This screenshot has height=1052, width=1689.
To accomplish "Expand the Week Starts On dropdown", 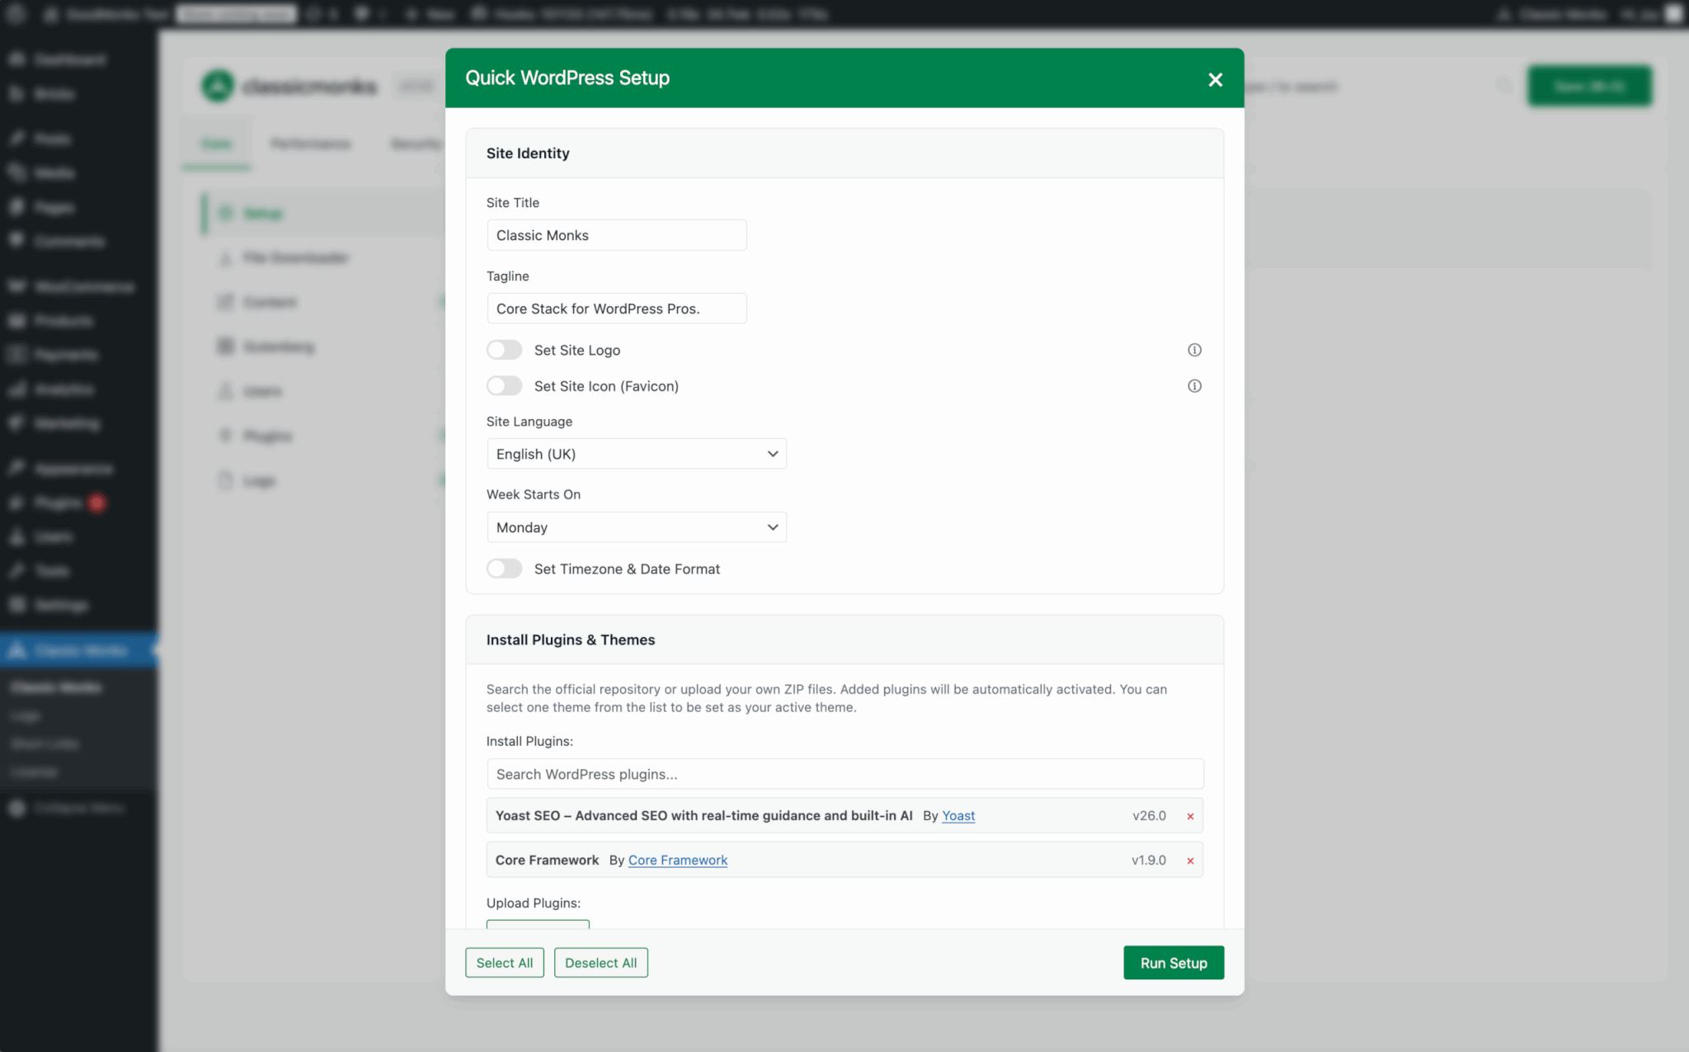I will (635, 527).
